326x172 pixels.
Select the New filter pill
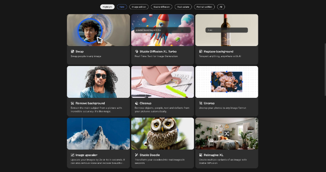(122, 7)
